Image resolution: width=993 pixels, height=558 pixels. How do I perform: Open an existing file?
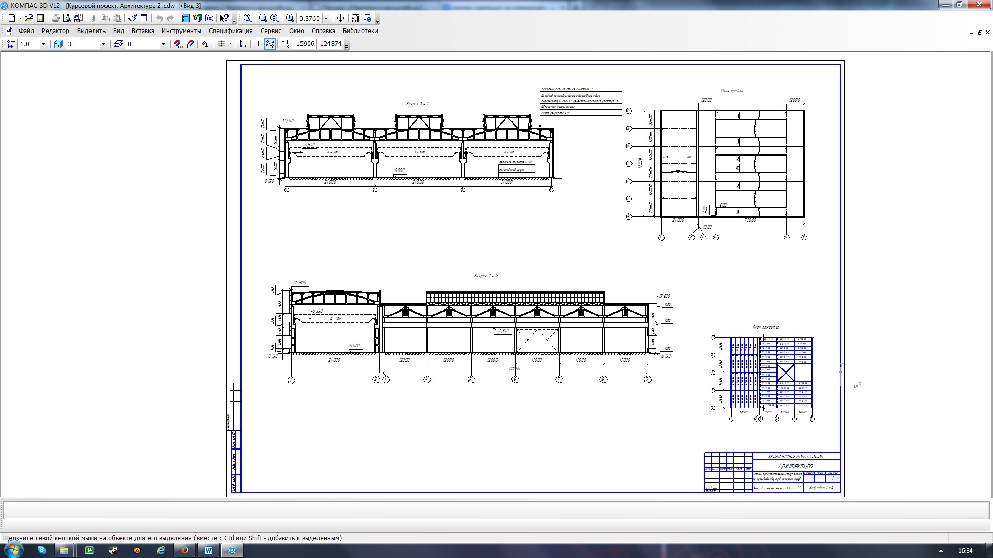coord(29,18)
